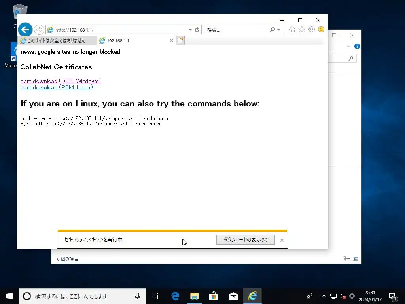
Task: Switch Explorer to details view icon
Action: pyautogui.click(x=346, y=258)
